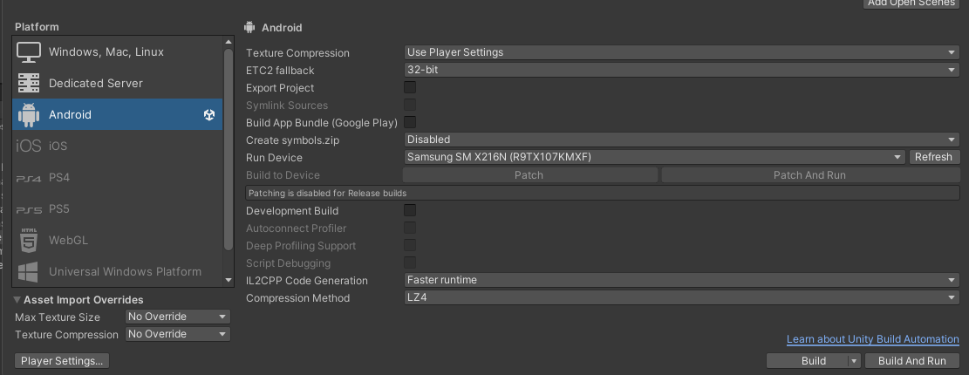Open the Create symbols.zip dropdown
The image size is (969, 375).
point(682,140)
